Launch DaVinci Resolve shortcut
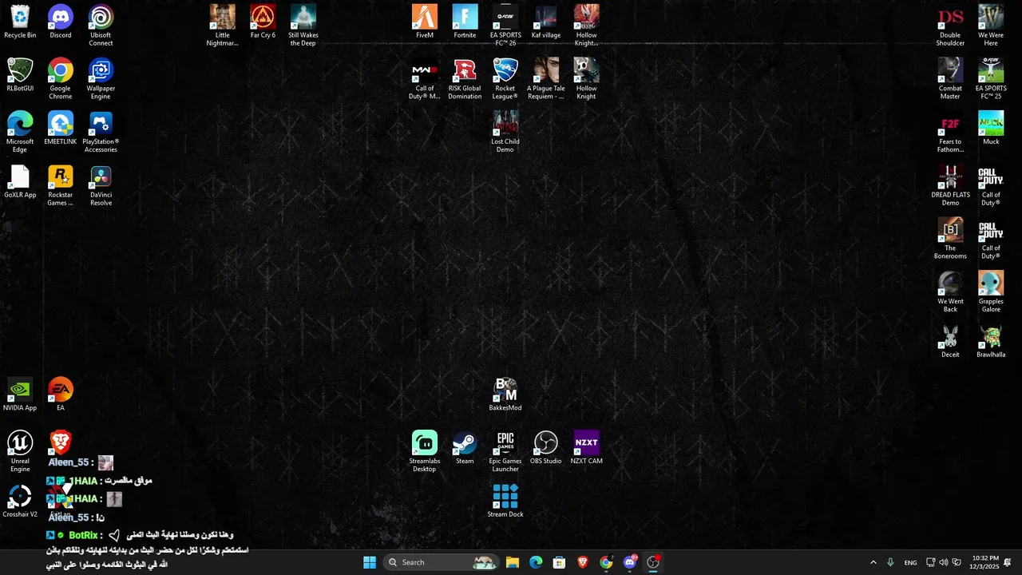This screenshot has width=1022, height=575. [101, 186]
